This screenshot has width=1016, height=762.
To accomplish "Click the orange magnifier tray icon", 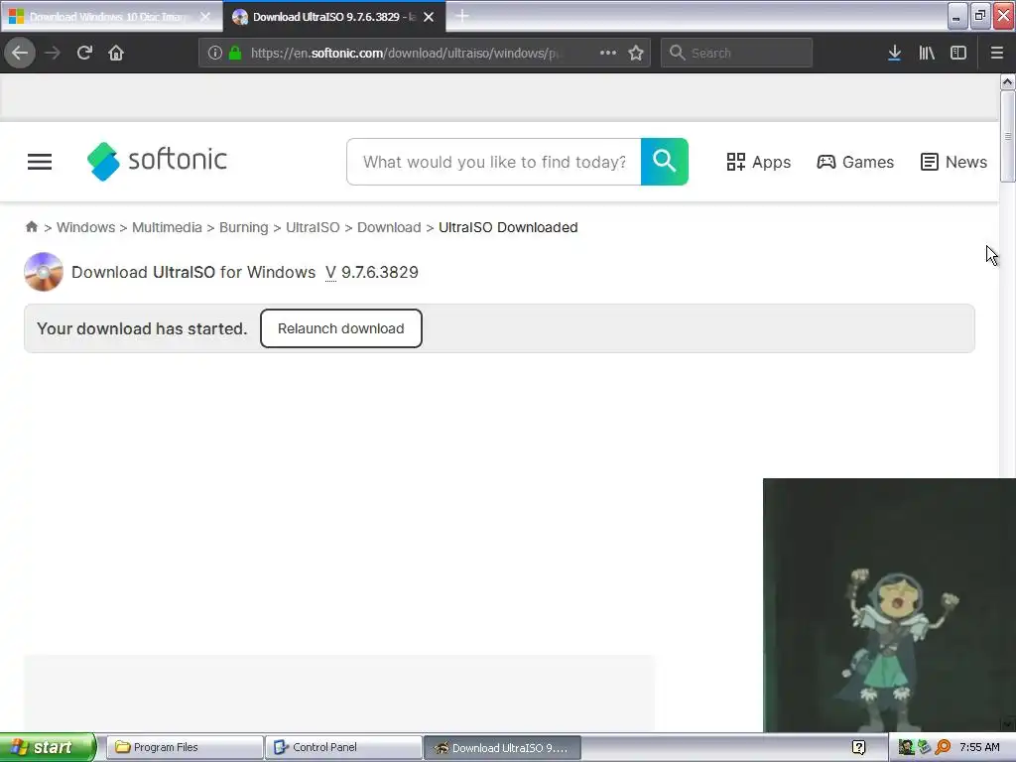I will click(x=943, y=747).
